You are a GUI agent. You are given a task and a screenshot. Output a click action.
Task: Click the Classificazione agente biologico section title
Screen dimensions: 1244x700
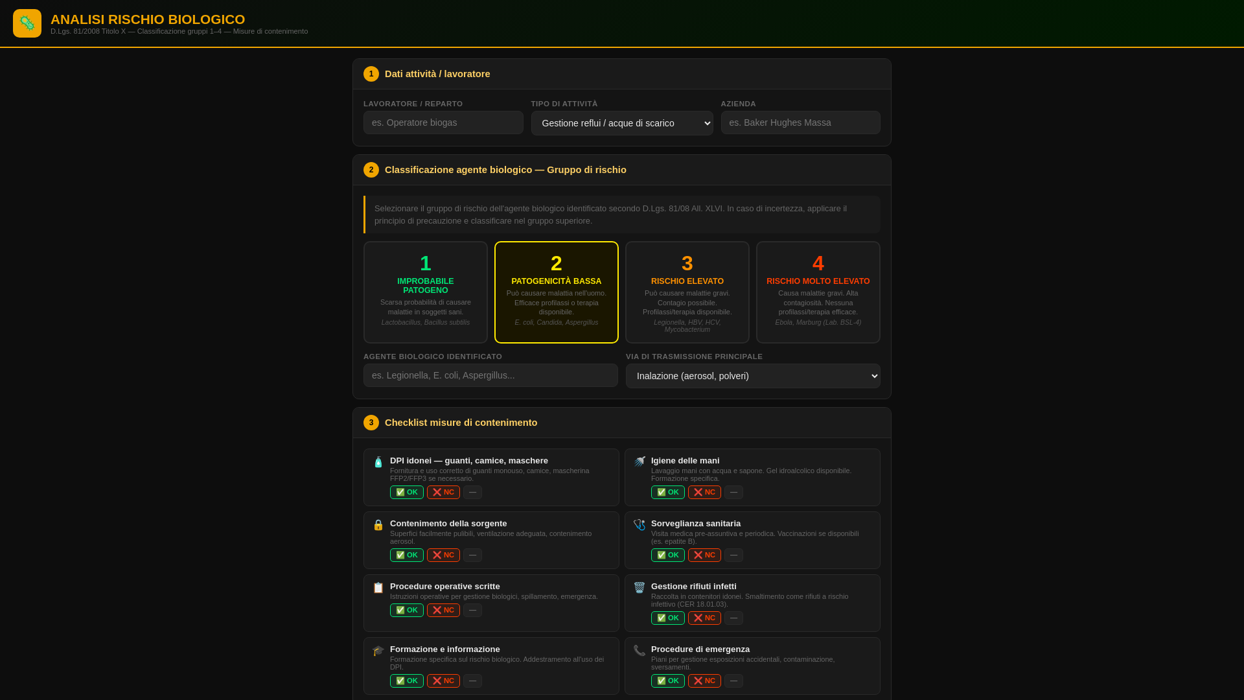coord(505,170)
